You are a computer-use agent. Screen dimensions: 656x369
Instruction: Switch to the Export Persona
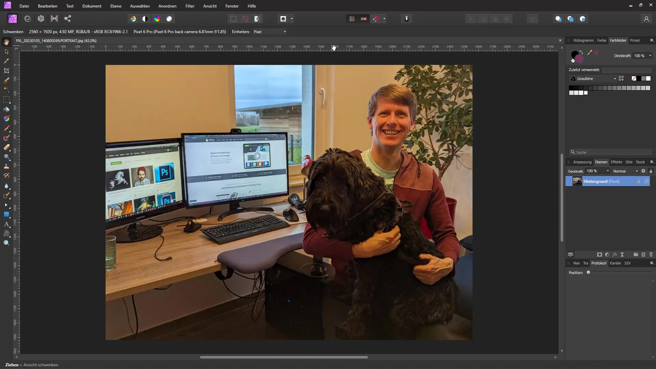[x=68, y=19]
